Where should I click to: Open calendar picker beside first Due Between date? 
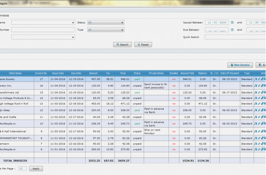click(232, 30)
